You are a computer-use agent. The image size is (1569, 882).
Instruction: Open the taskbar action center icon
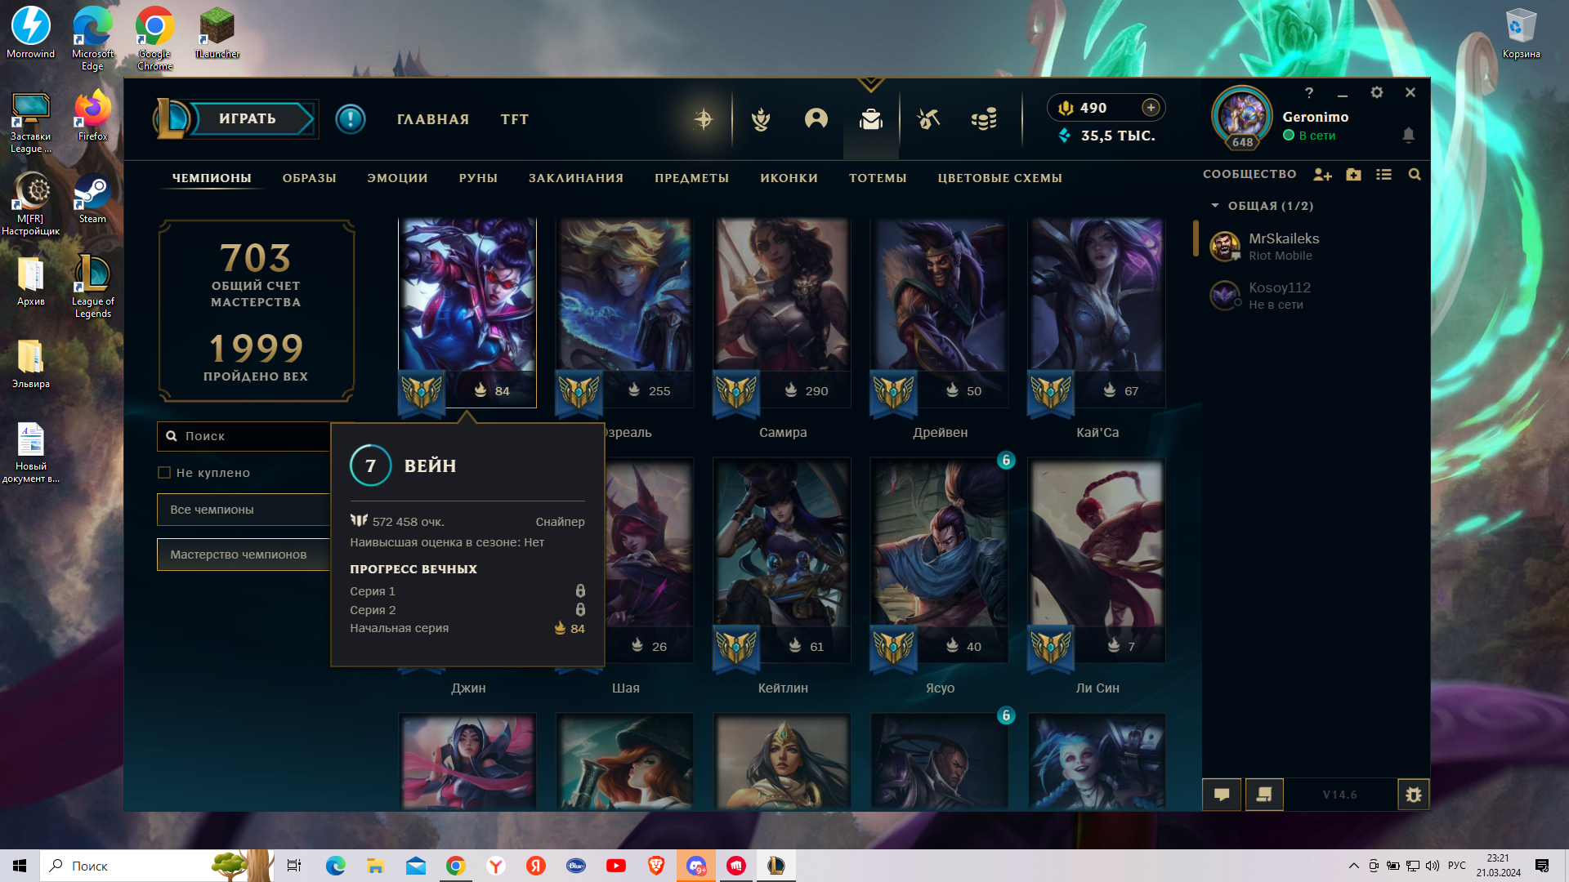tap(1542, 866)
